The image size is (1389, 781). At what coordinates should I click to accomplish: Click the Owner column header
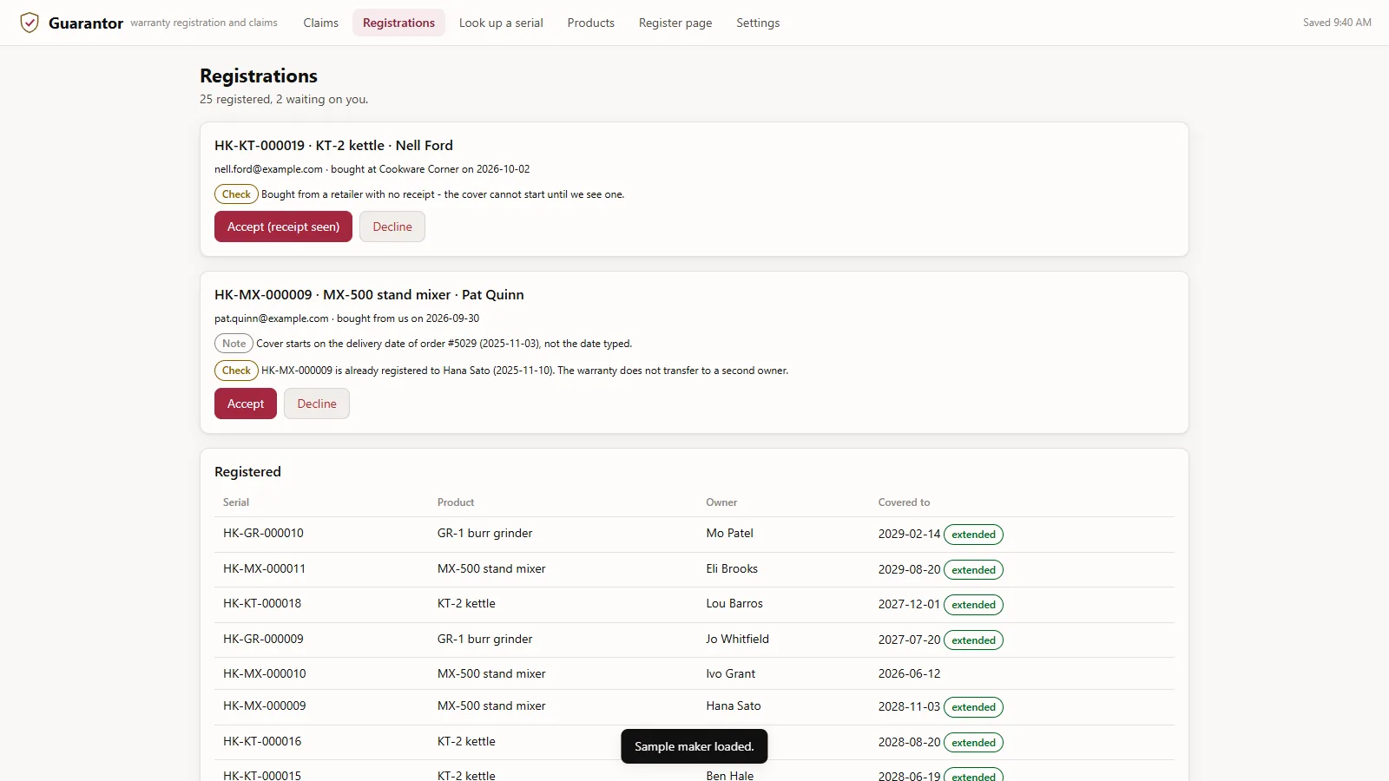[x=721, y=502]
